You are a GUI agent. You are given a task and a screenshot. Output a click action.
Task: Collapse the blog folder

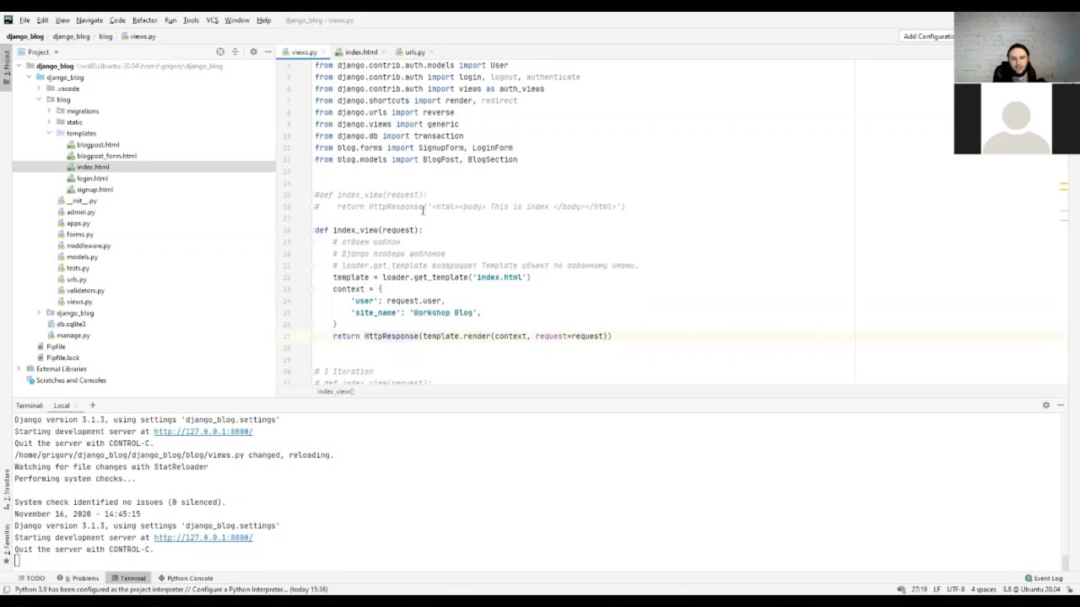tap(39, 99)
